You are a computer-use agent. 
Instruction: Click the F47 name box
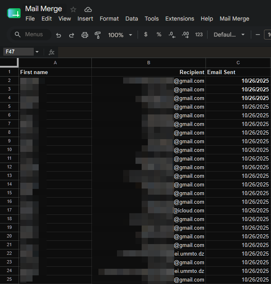[19, 52]
